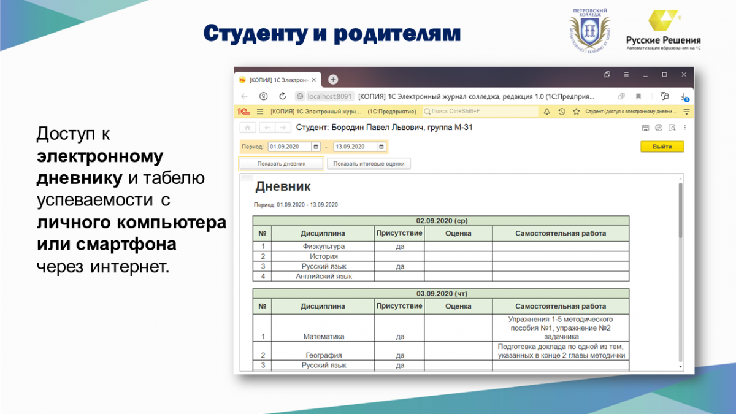This screenshot has height=414, width=736.
Task: Open the browser password manager key icon
Action: pos(664,96)
